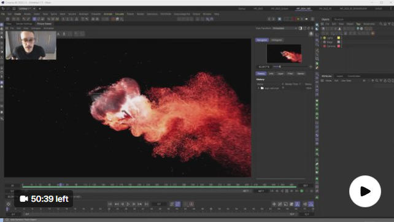Image resolution: width=394 pixels, height=222 pixels.
Task: Click the webcam video thumbnail
Action: pyautogui.click(x=31, y=45)
